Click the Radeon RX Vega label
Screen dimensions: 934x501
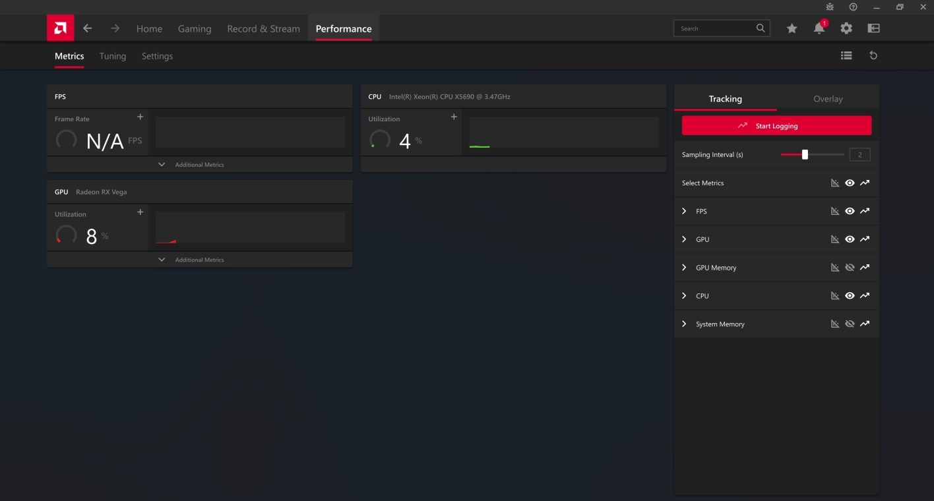[x=102, y=192]
